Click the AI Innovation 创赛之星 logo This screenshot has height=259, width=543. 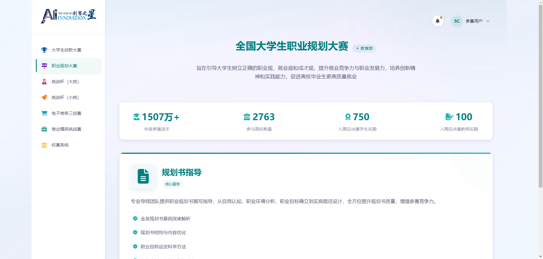tap(68, 16)
